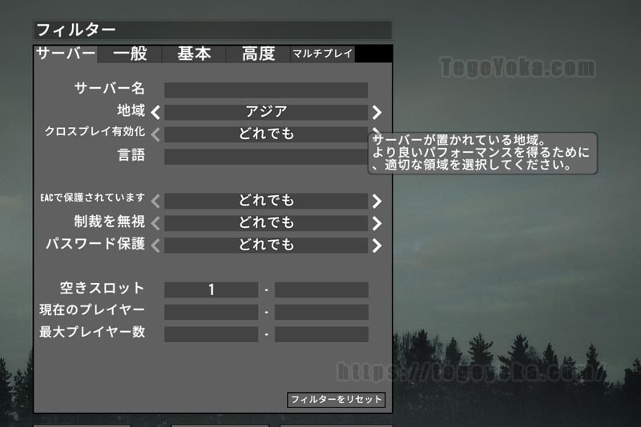The width and height of the screenshot is (641, 427).
Task: Open the 高度 tab
Action: pos(258,54)
